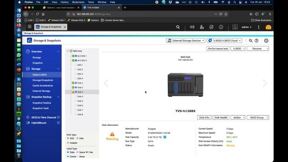
Task: Click the Performance test button
Action: pos(218,49)
